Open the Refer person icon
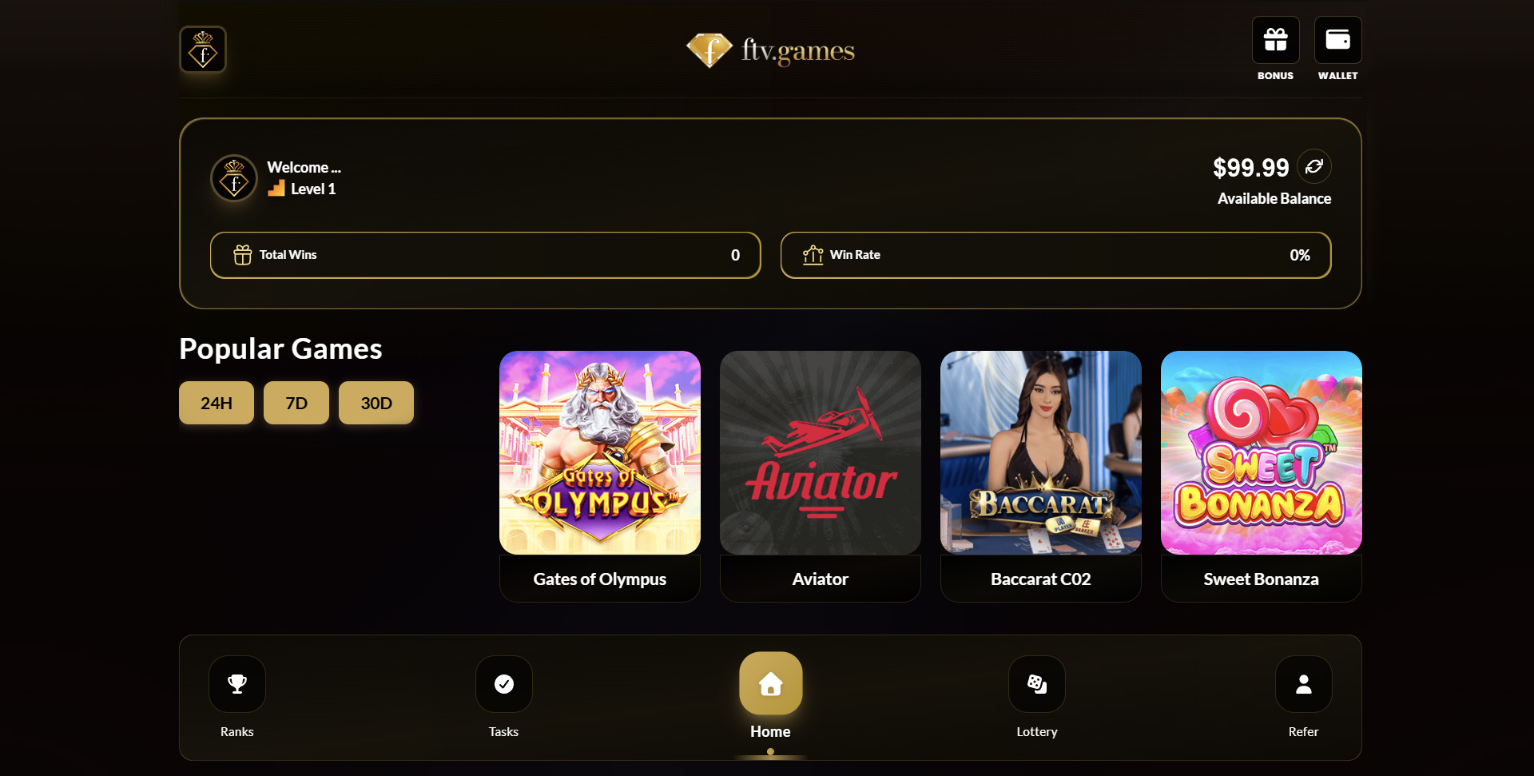Image resolution: width=1534 pixels, height=776 pixels. [x=1304, y=684]
